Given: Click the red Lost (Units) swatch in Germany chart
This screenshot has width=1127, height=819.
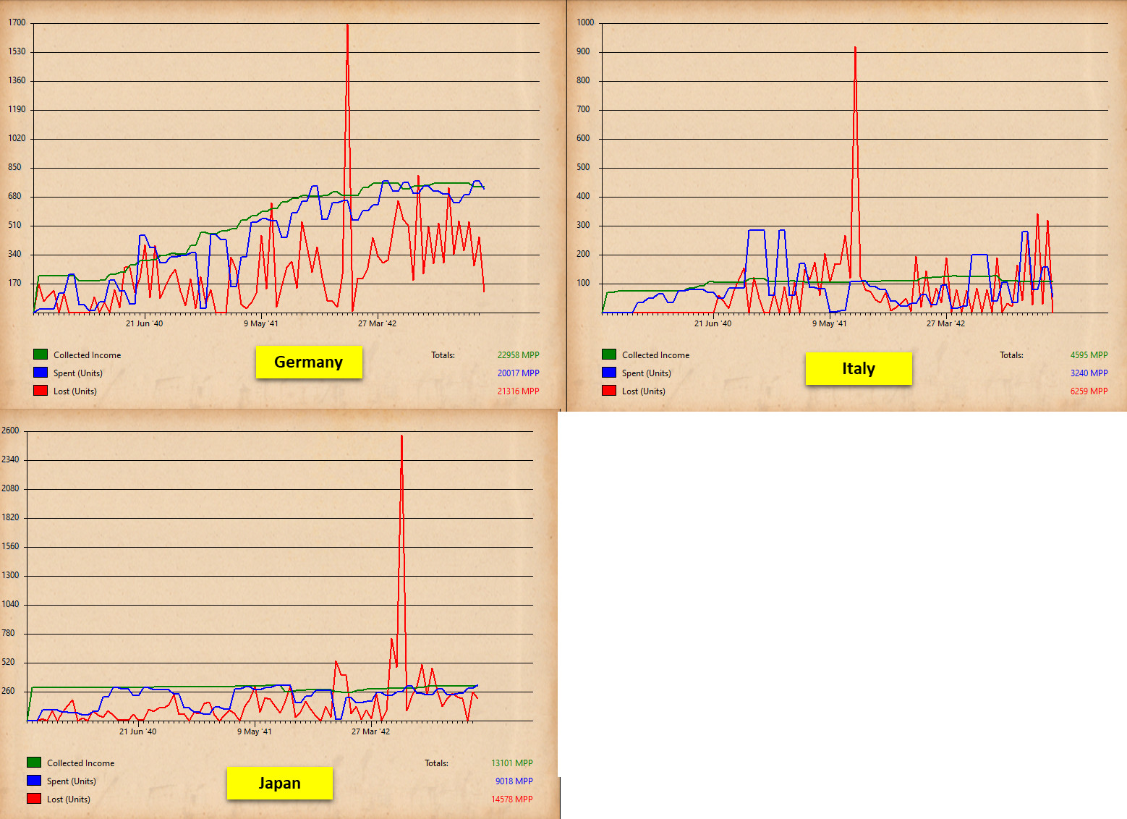Looking at the screenshot, I should click(x=41, y=391).
